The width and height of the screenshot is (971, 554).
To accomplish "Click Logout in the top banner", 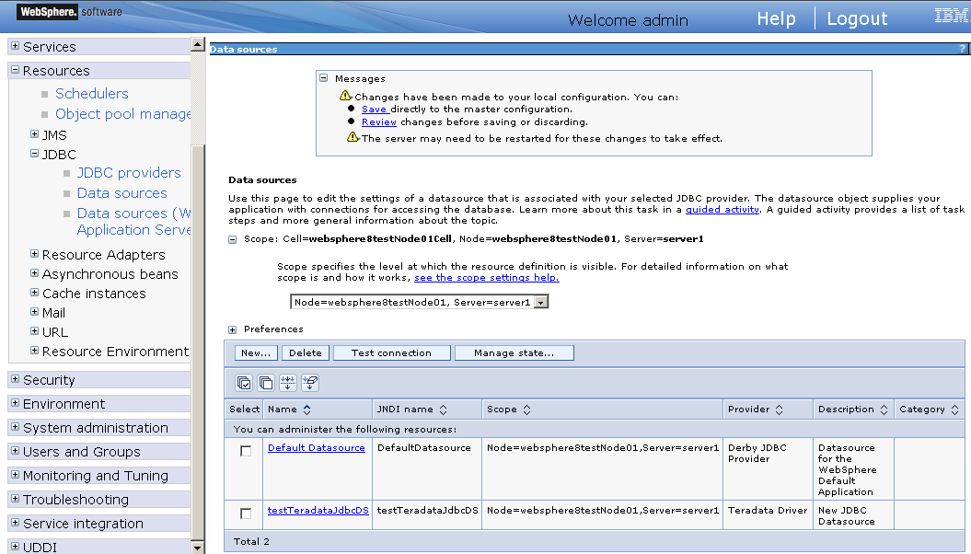I will click(857, 17).
